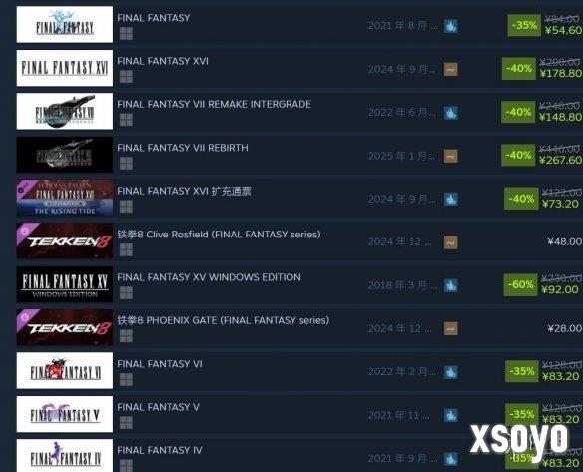Click the -40% discount badge on FINAL FANTASY VII REBIRTH
The image size is (583, 472).
519,155
